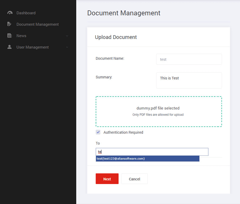
Task: Focus the To recipient field
Action: 152,152
